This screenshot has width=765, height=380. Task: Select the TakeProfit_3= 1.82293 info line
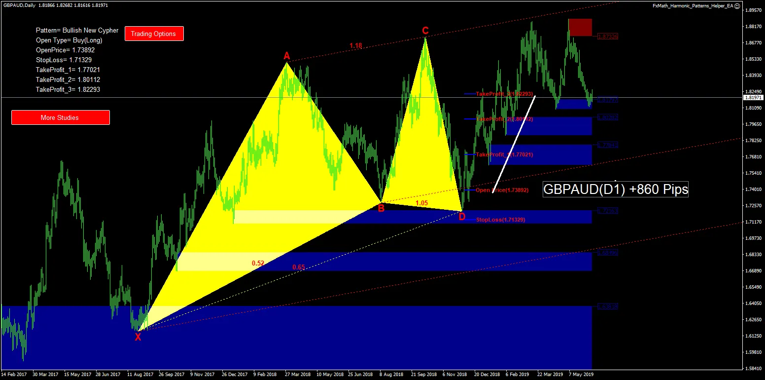pyautogui.click(x=68, y=89)
